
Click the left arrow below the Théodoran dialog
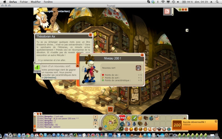click(x=34, y=63)
